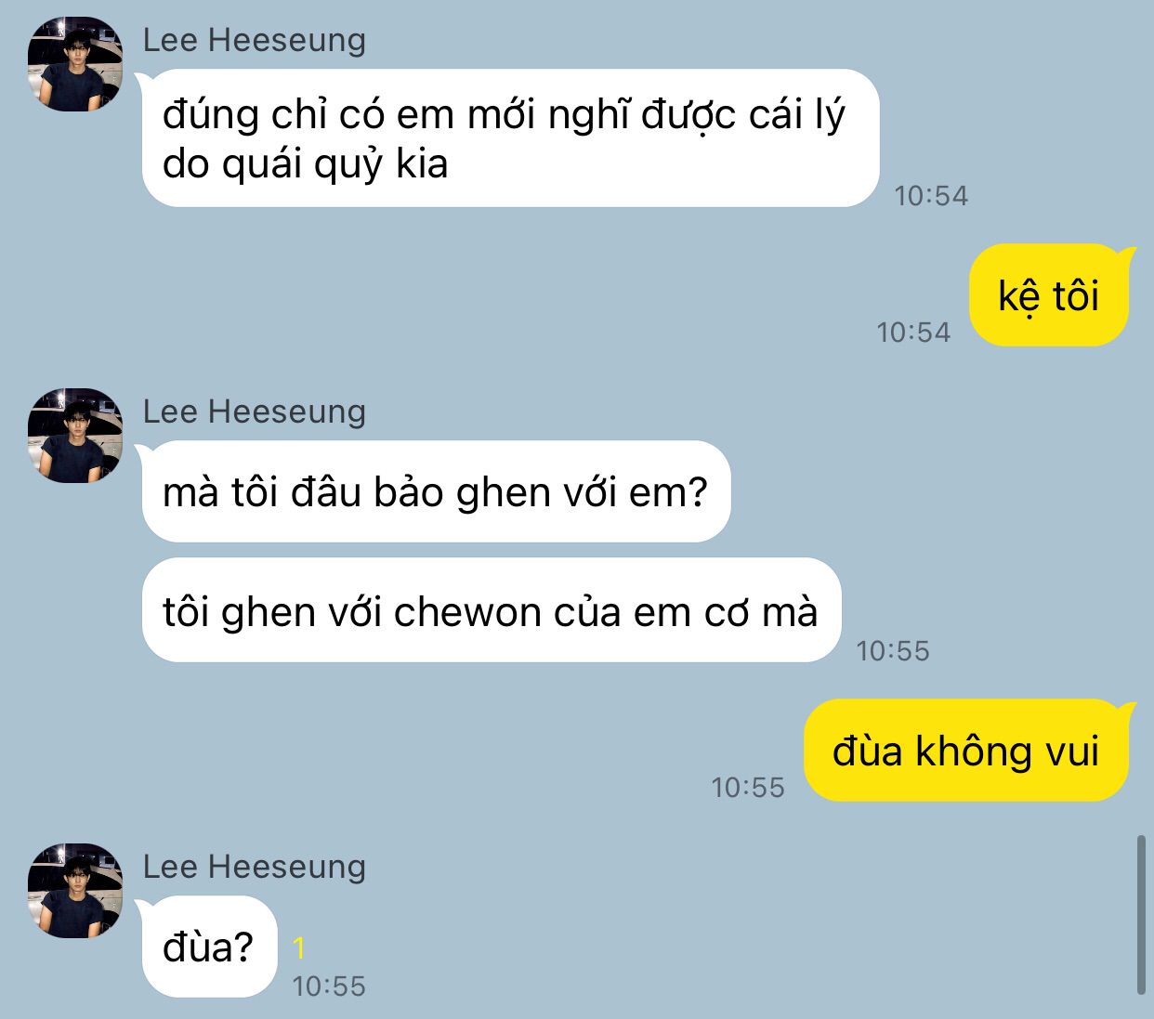The height and width of the screenshot is (1019, 1154).
Task: Click the 10:54 timestamp beside "kệ tôi"
Action: [x=913, y=333]
